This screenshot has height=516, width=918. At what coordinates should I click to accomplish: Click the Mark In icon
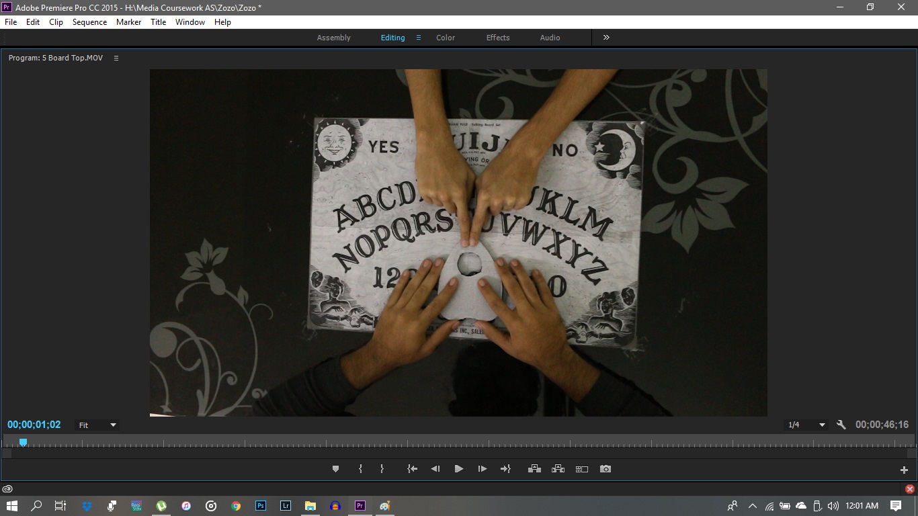[361, 468]
